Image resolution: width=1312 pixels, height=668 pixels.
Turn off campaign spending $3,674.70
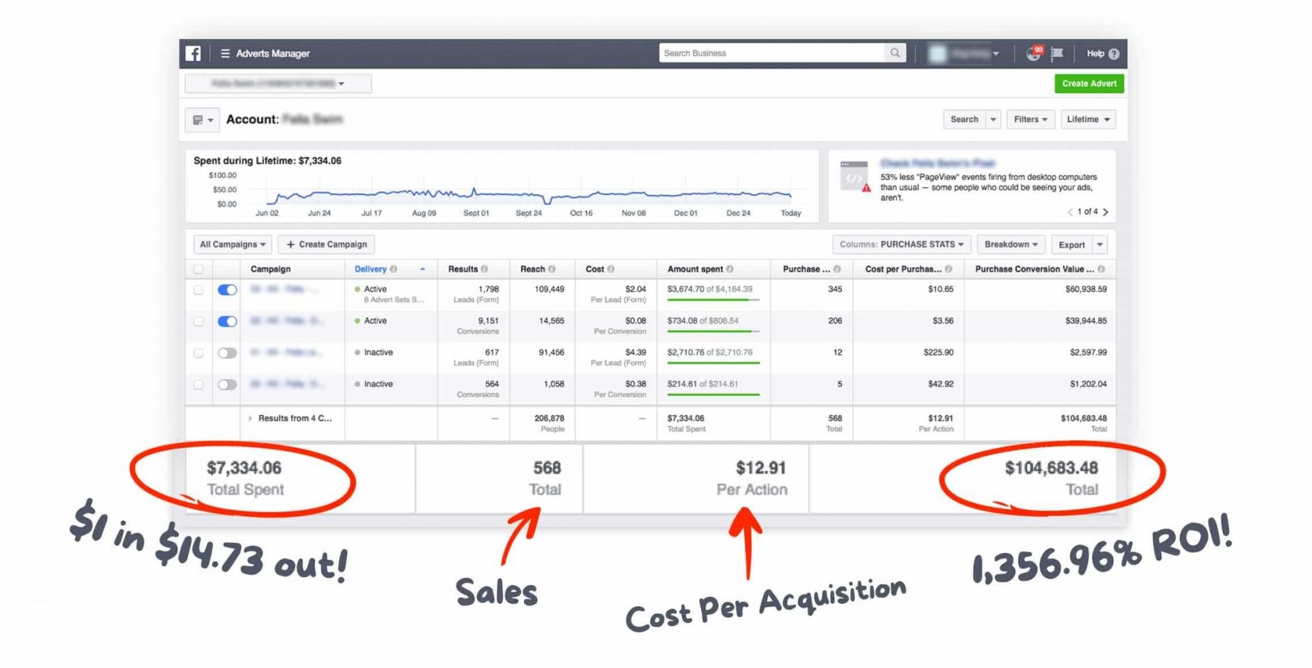(x=228, y=290)
